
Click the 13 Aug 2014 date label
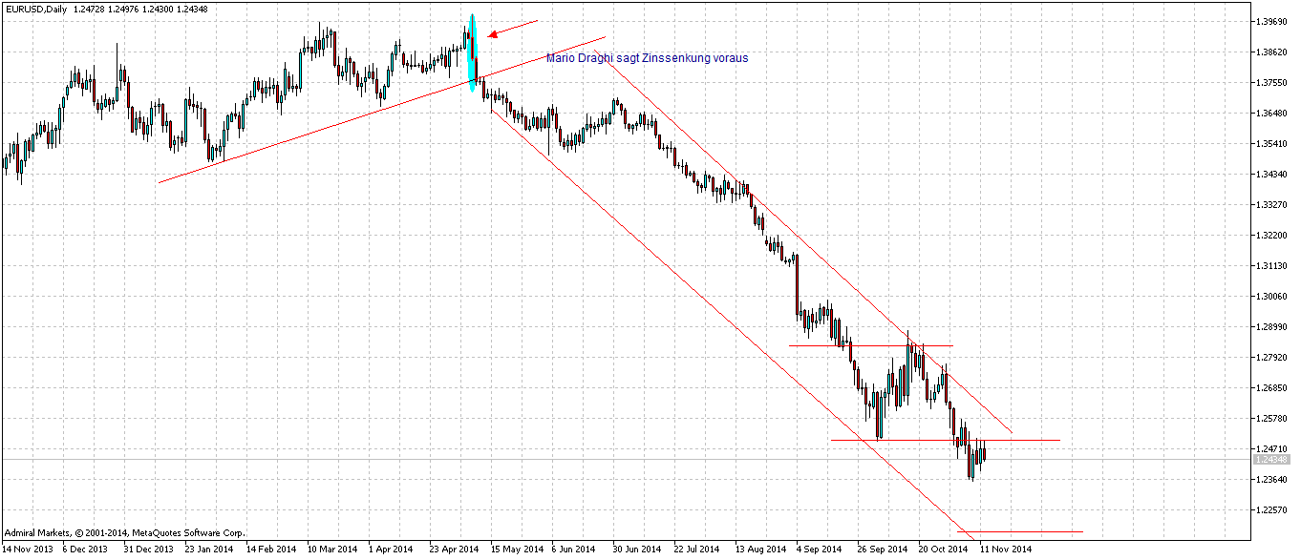pos(760,550)
